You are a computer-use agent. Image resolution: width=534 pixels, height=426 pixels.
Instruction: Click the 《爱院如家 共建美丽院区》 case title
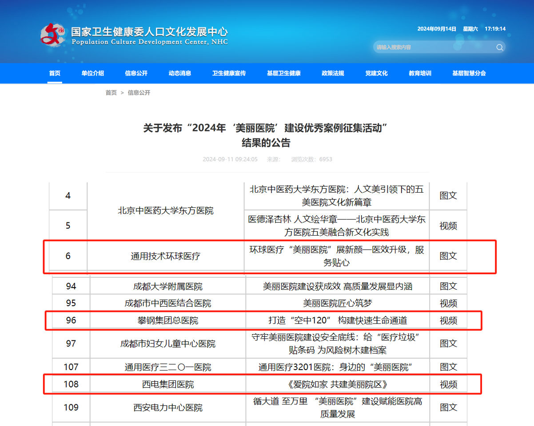click(x=338, y=384)
